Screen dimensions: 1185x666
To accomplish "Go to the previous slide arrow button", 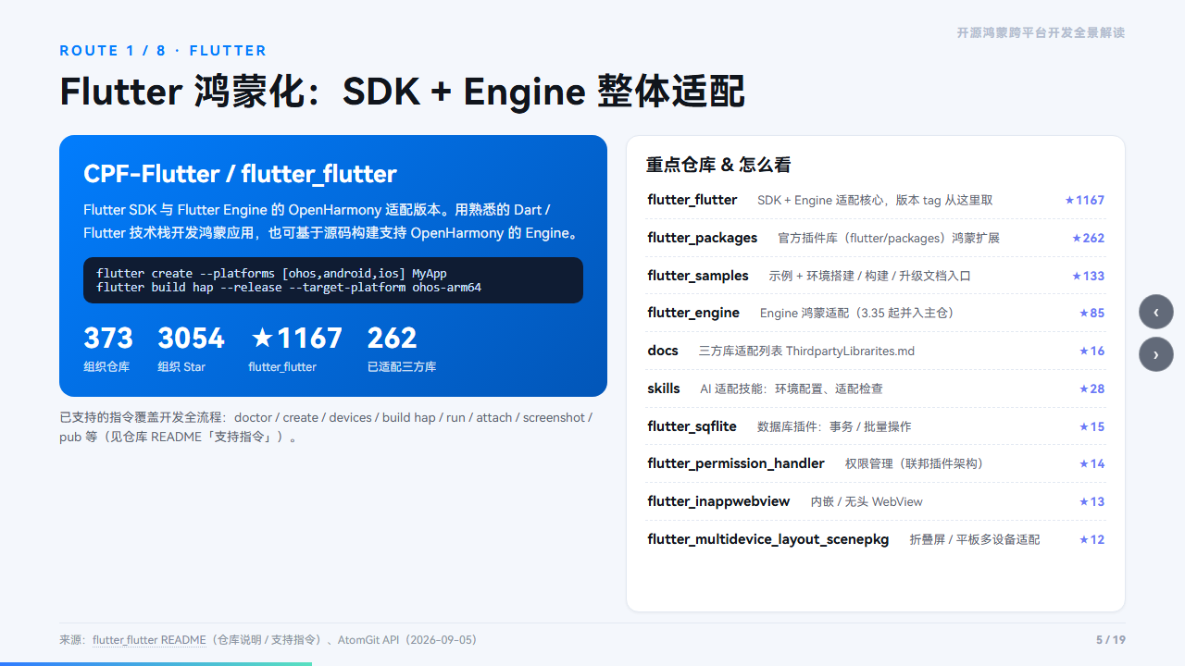I will [x=1156, y=312].
